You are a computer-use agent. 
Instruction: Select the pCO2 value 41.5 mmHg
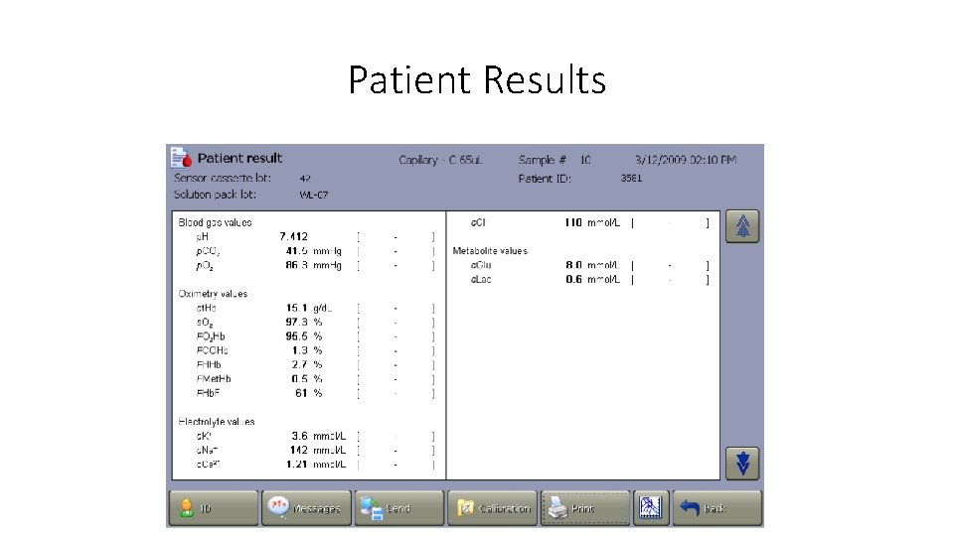[313, 251]
